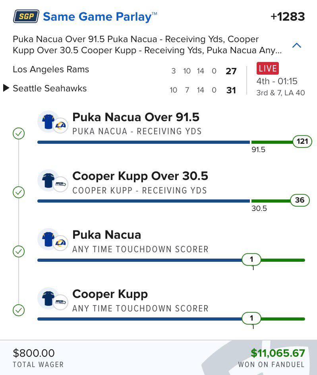
Task: Click the Seahawks logo in Kupp touchdown leg
Action: point(61,302)
